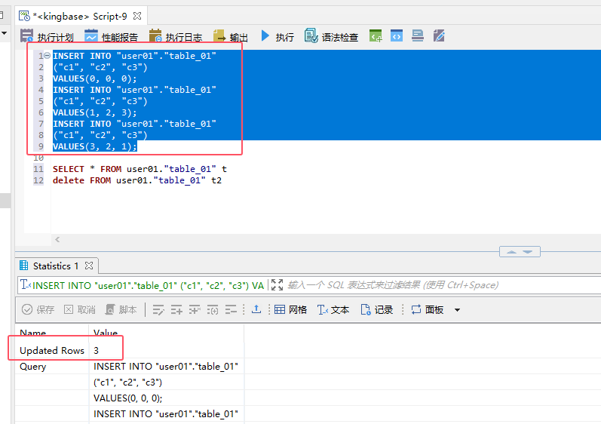This screenshot has height=424, width=601.
Task: Collapse the code fold at line 1
Action: (x=47, y=56)
